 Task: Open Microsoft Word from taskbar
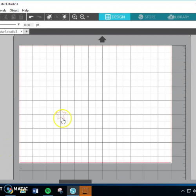click(35, 191)
